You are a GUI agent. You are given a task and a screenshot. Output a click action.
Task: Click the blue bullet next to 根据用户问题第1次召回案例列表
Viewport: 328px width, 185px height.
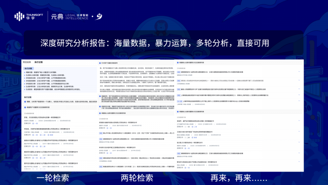[x=25, y=107]
